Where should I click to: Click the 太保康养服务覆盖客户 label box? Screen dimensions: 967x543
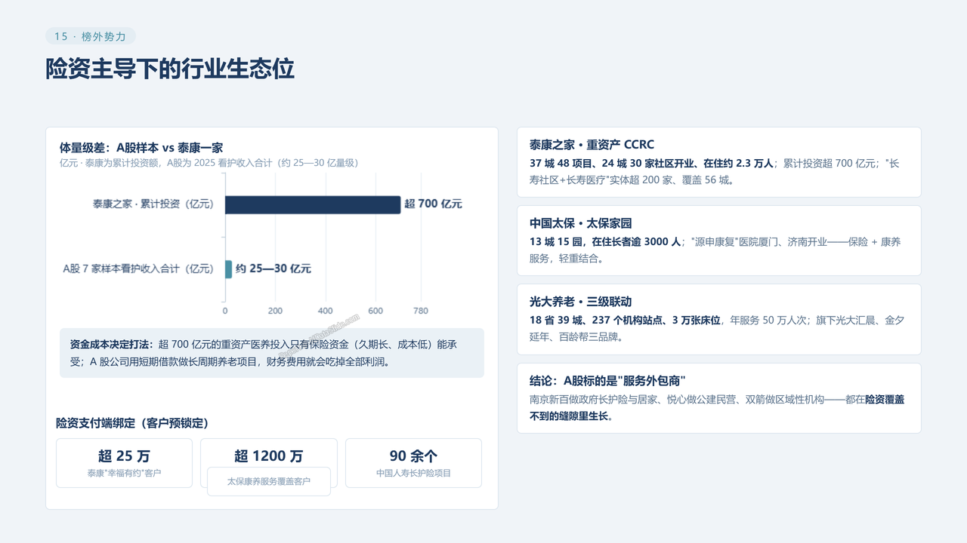tap(269, 481)
